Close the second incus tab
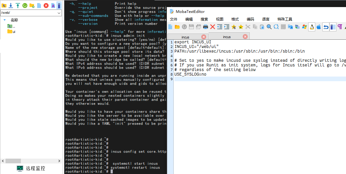This screenshot has height=174, width=346. pos(245,37)
